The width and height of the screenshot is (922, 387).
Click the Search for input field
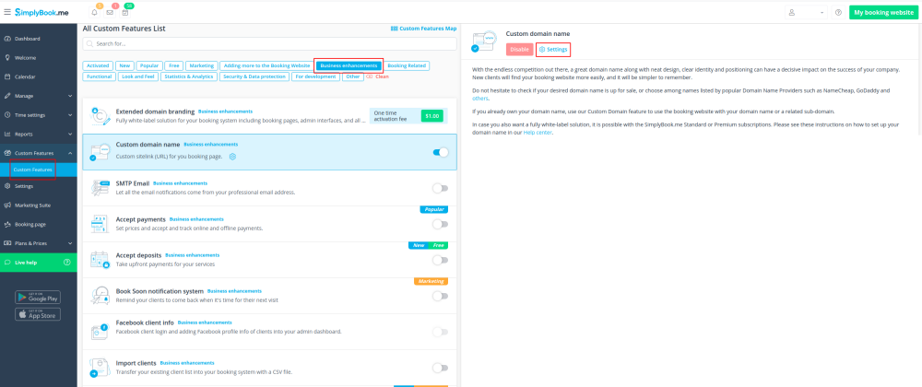click(267, 43)
